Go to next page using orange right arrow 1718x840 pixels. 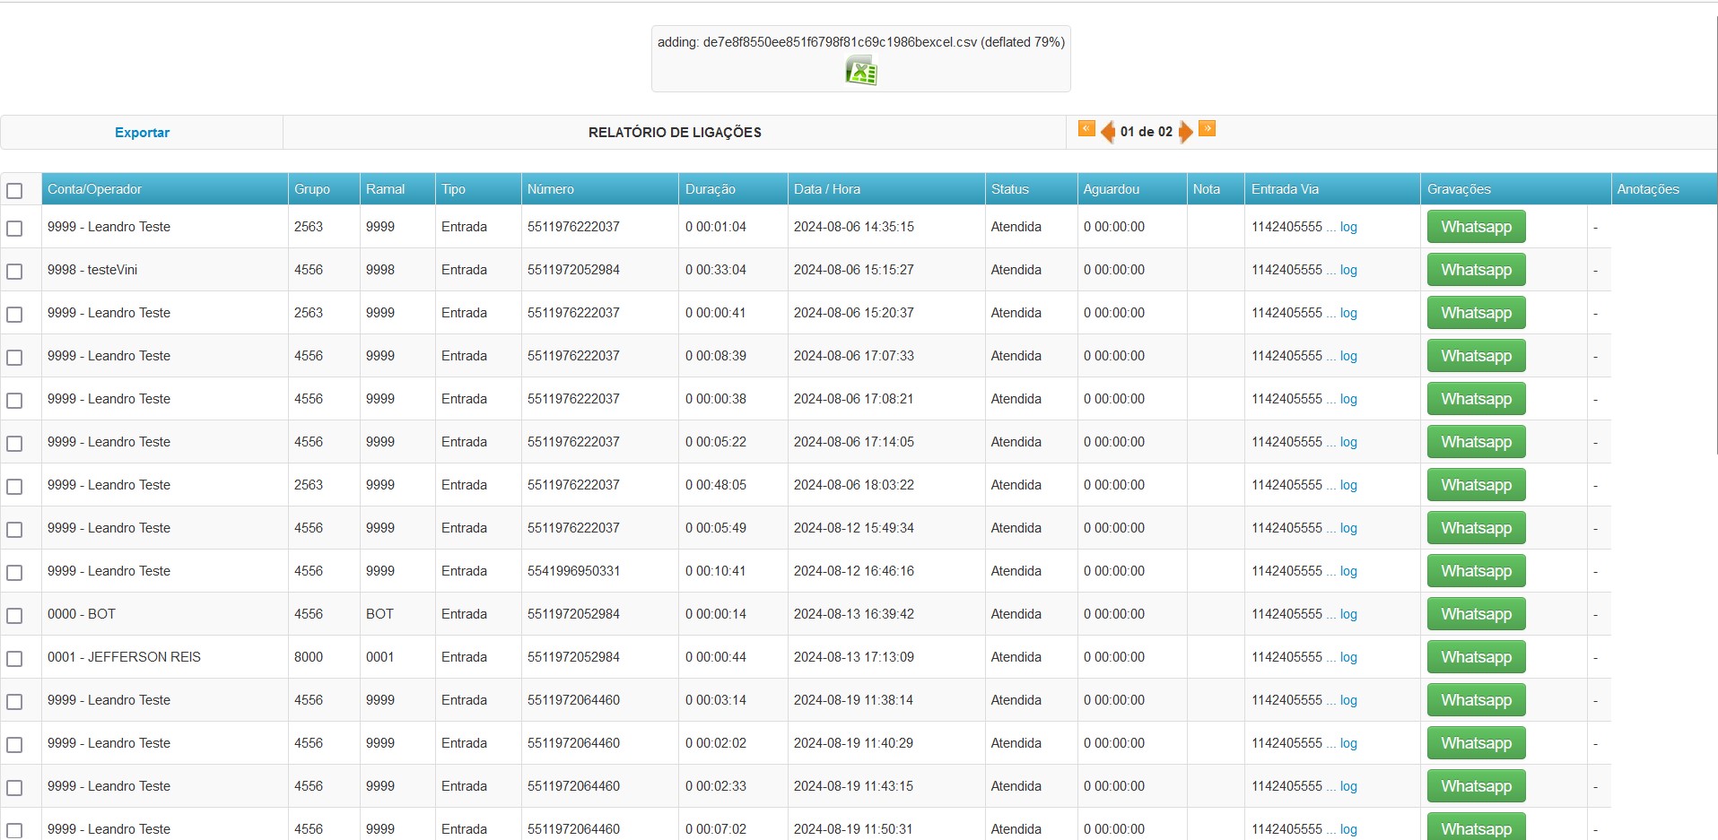click(x=1185, y=132)
